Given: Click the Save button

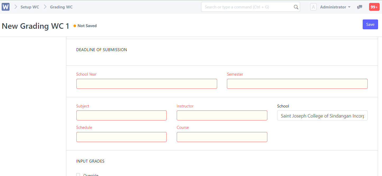Looking at the screenshot, I should [370, 25].
